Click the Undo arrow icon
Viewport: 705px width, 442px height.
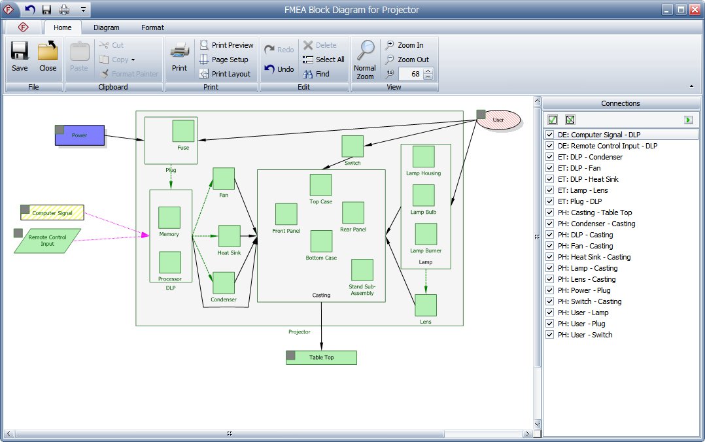click(x=269, y=69)
